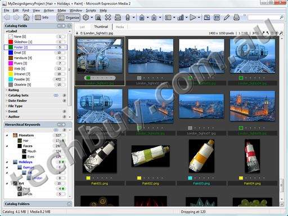
Task: Select the Monsters keyword
Action: point(26,135)
